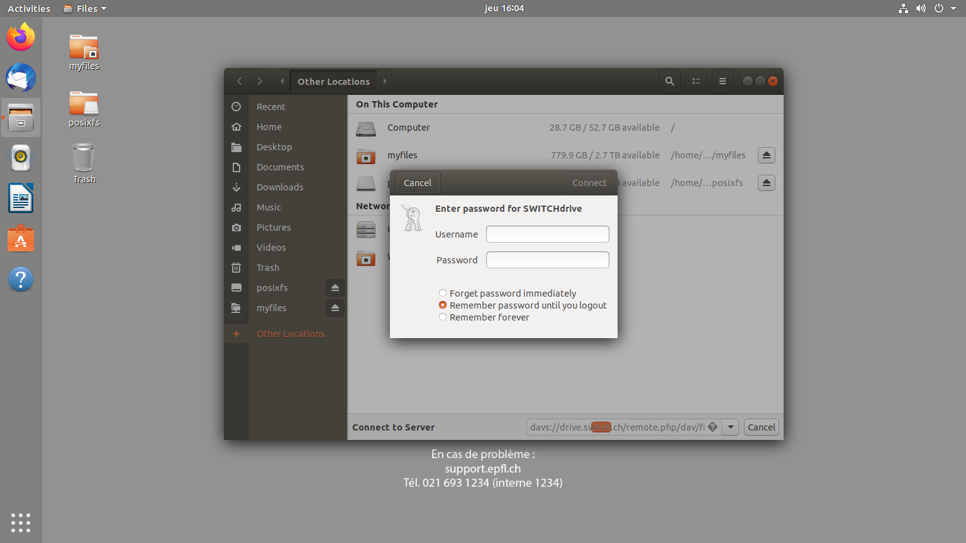Click the server address field
966x543 pixels.
624,427
